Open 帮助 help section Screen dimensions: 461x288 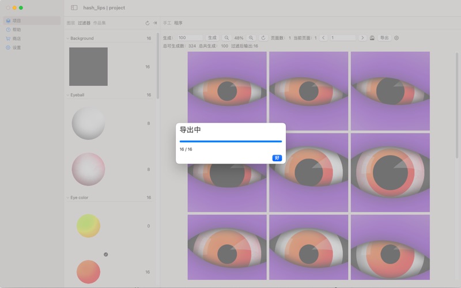tap(17, 29)
